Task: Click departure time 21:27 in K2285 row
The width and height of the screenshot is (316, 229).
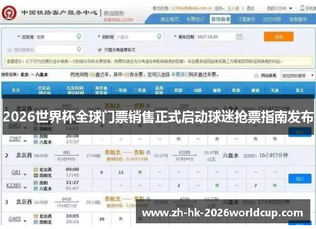Action: (x=72, y=182)
